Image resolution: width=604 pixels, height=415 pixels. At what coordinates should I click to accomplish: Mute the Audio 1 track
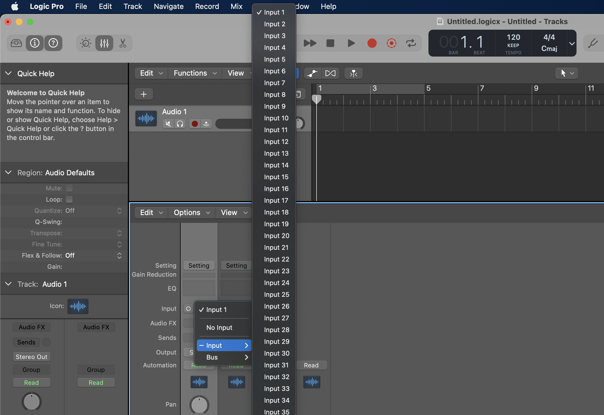coord(168,124)
